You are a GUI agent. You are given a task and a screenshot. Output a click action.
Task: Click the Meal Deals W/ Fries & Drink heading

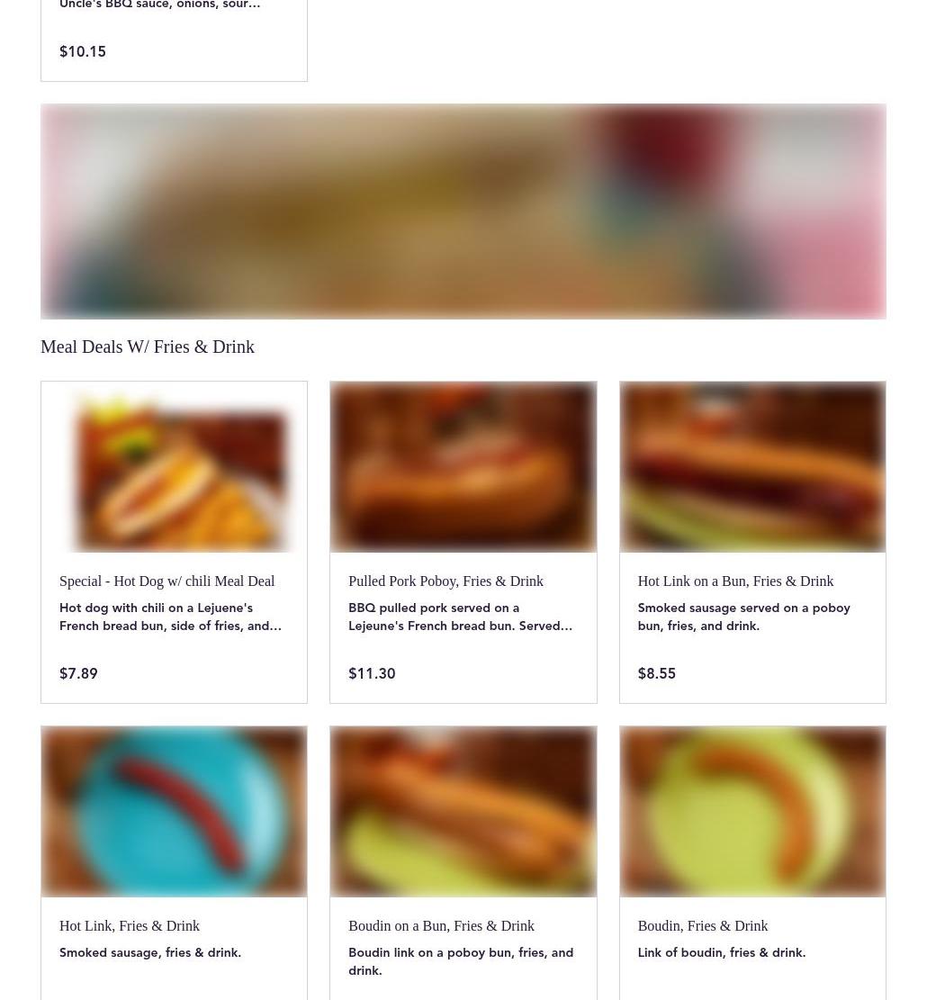148,347
